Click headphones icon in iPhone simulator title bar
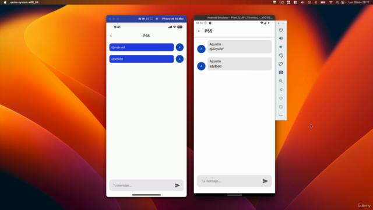This screenshot has height=210, width=373. (147, 19)
